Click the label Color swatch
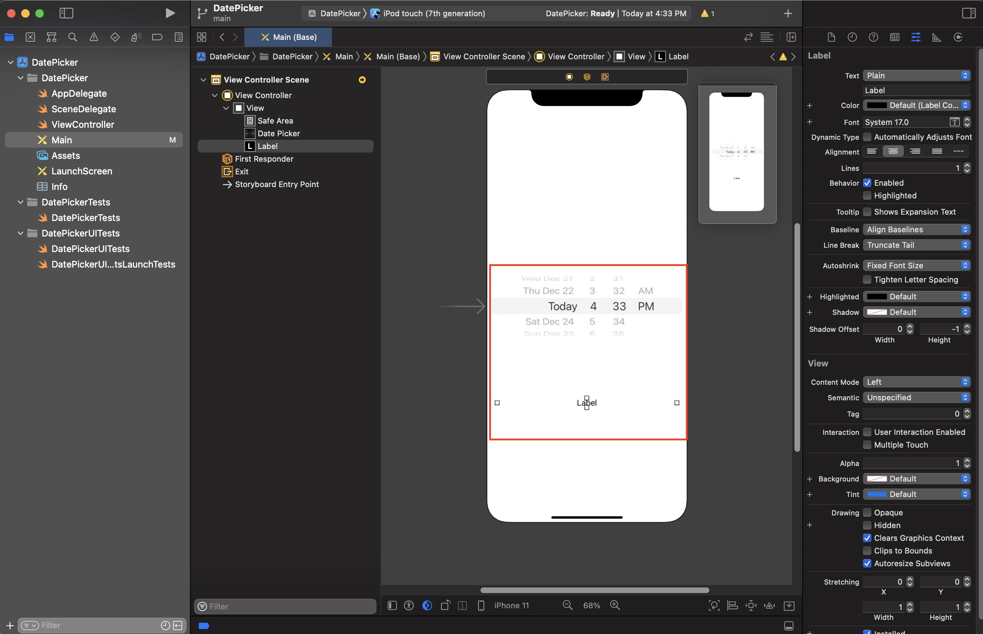The width and height of the screenshot is (983, 634). [x=876, y=106]
